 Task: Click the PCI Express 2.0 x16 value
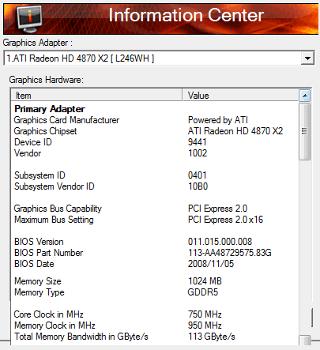[x=225, y=220]
